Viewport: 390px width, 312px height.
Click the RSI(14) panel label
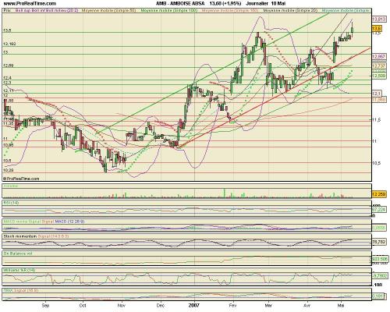[11, 203]
